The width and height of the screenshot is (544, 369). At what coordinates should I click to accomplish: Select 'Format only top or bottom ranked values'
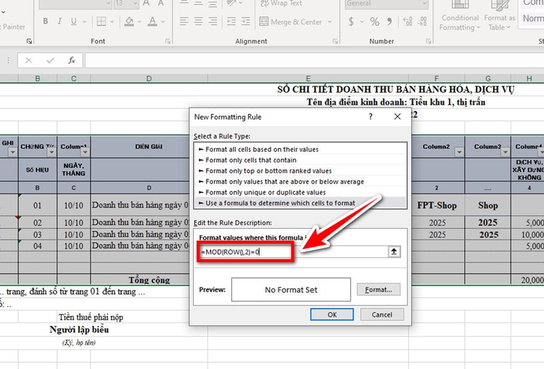coord(300,171)
